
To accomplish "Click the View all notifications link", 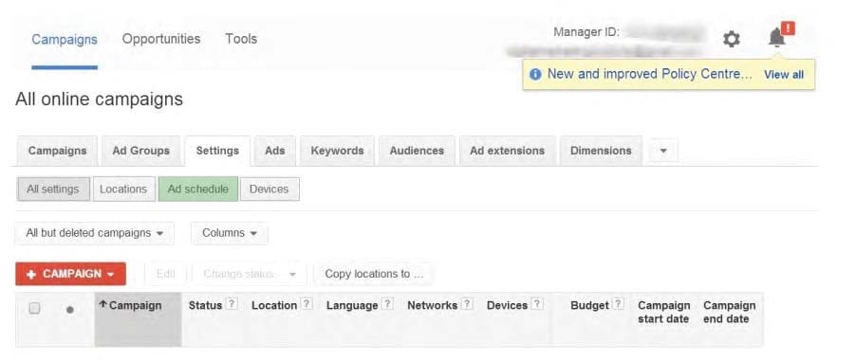I will [x=783, y=75].
